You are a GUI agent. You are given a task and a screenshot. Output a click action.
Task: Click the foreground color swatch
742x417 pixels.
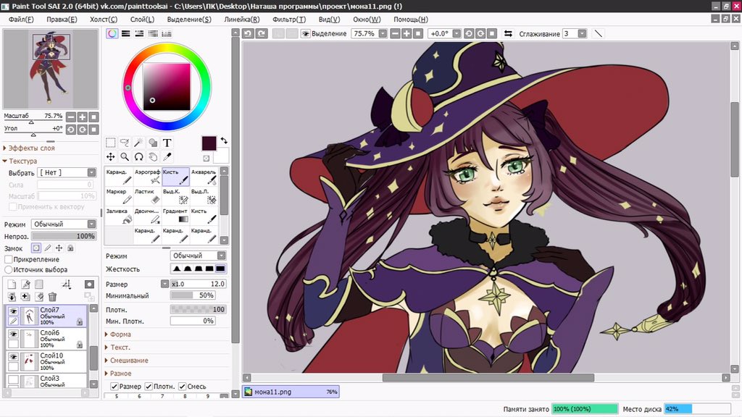209,143
